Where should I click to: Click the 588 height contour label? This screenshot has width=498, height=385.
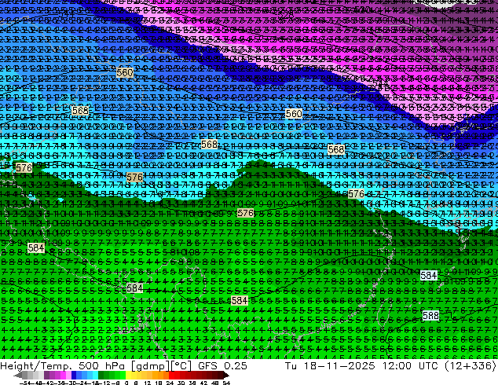click(x=430, y=315)
